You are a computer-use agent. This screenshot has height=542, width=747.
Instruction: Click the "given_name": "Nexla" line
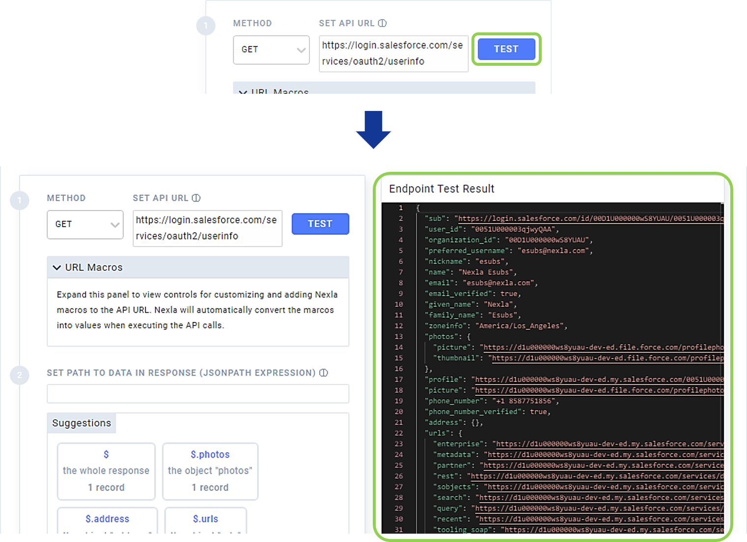coord(470,304)
